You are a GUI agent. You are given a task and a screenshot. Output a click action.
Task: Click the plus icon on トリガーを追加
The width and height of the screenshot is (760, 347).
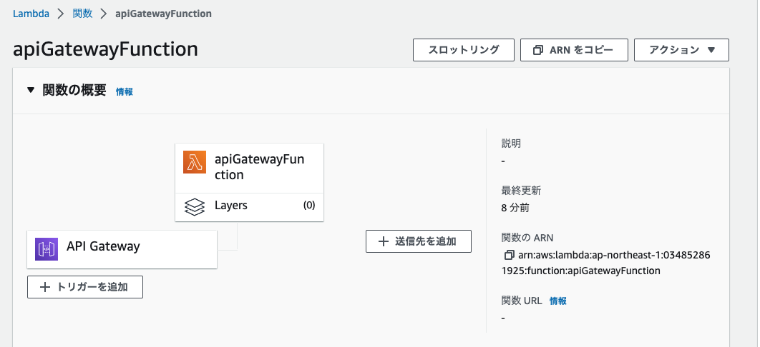pyautogui.click(x=44, y=287)
